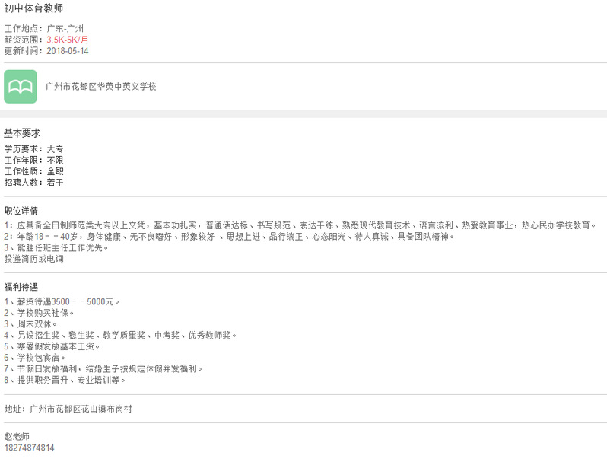Click the education requirement row 学历要求：大专
The width and height of the screenshot is (607, 462).
click(x=33, y=149)
